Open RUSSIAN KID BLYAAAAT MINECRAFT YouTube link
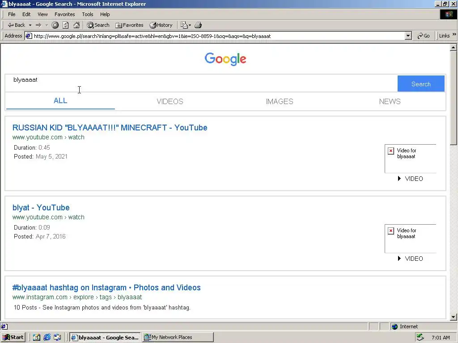Image resolution: width=458 pixels, height=343 pixels. pyautogui.click(x=110, y=128)
